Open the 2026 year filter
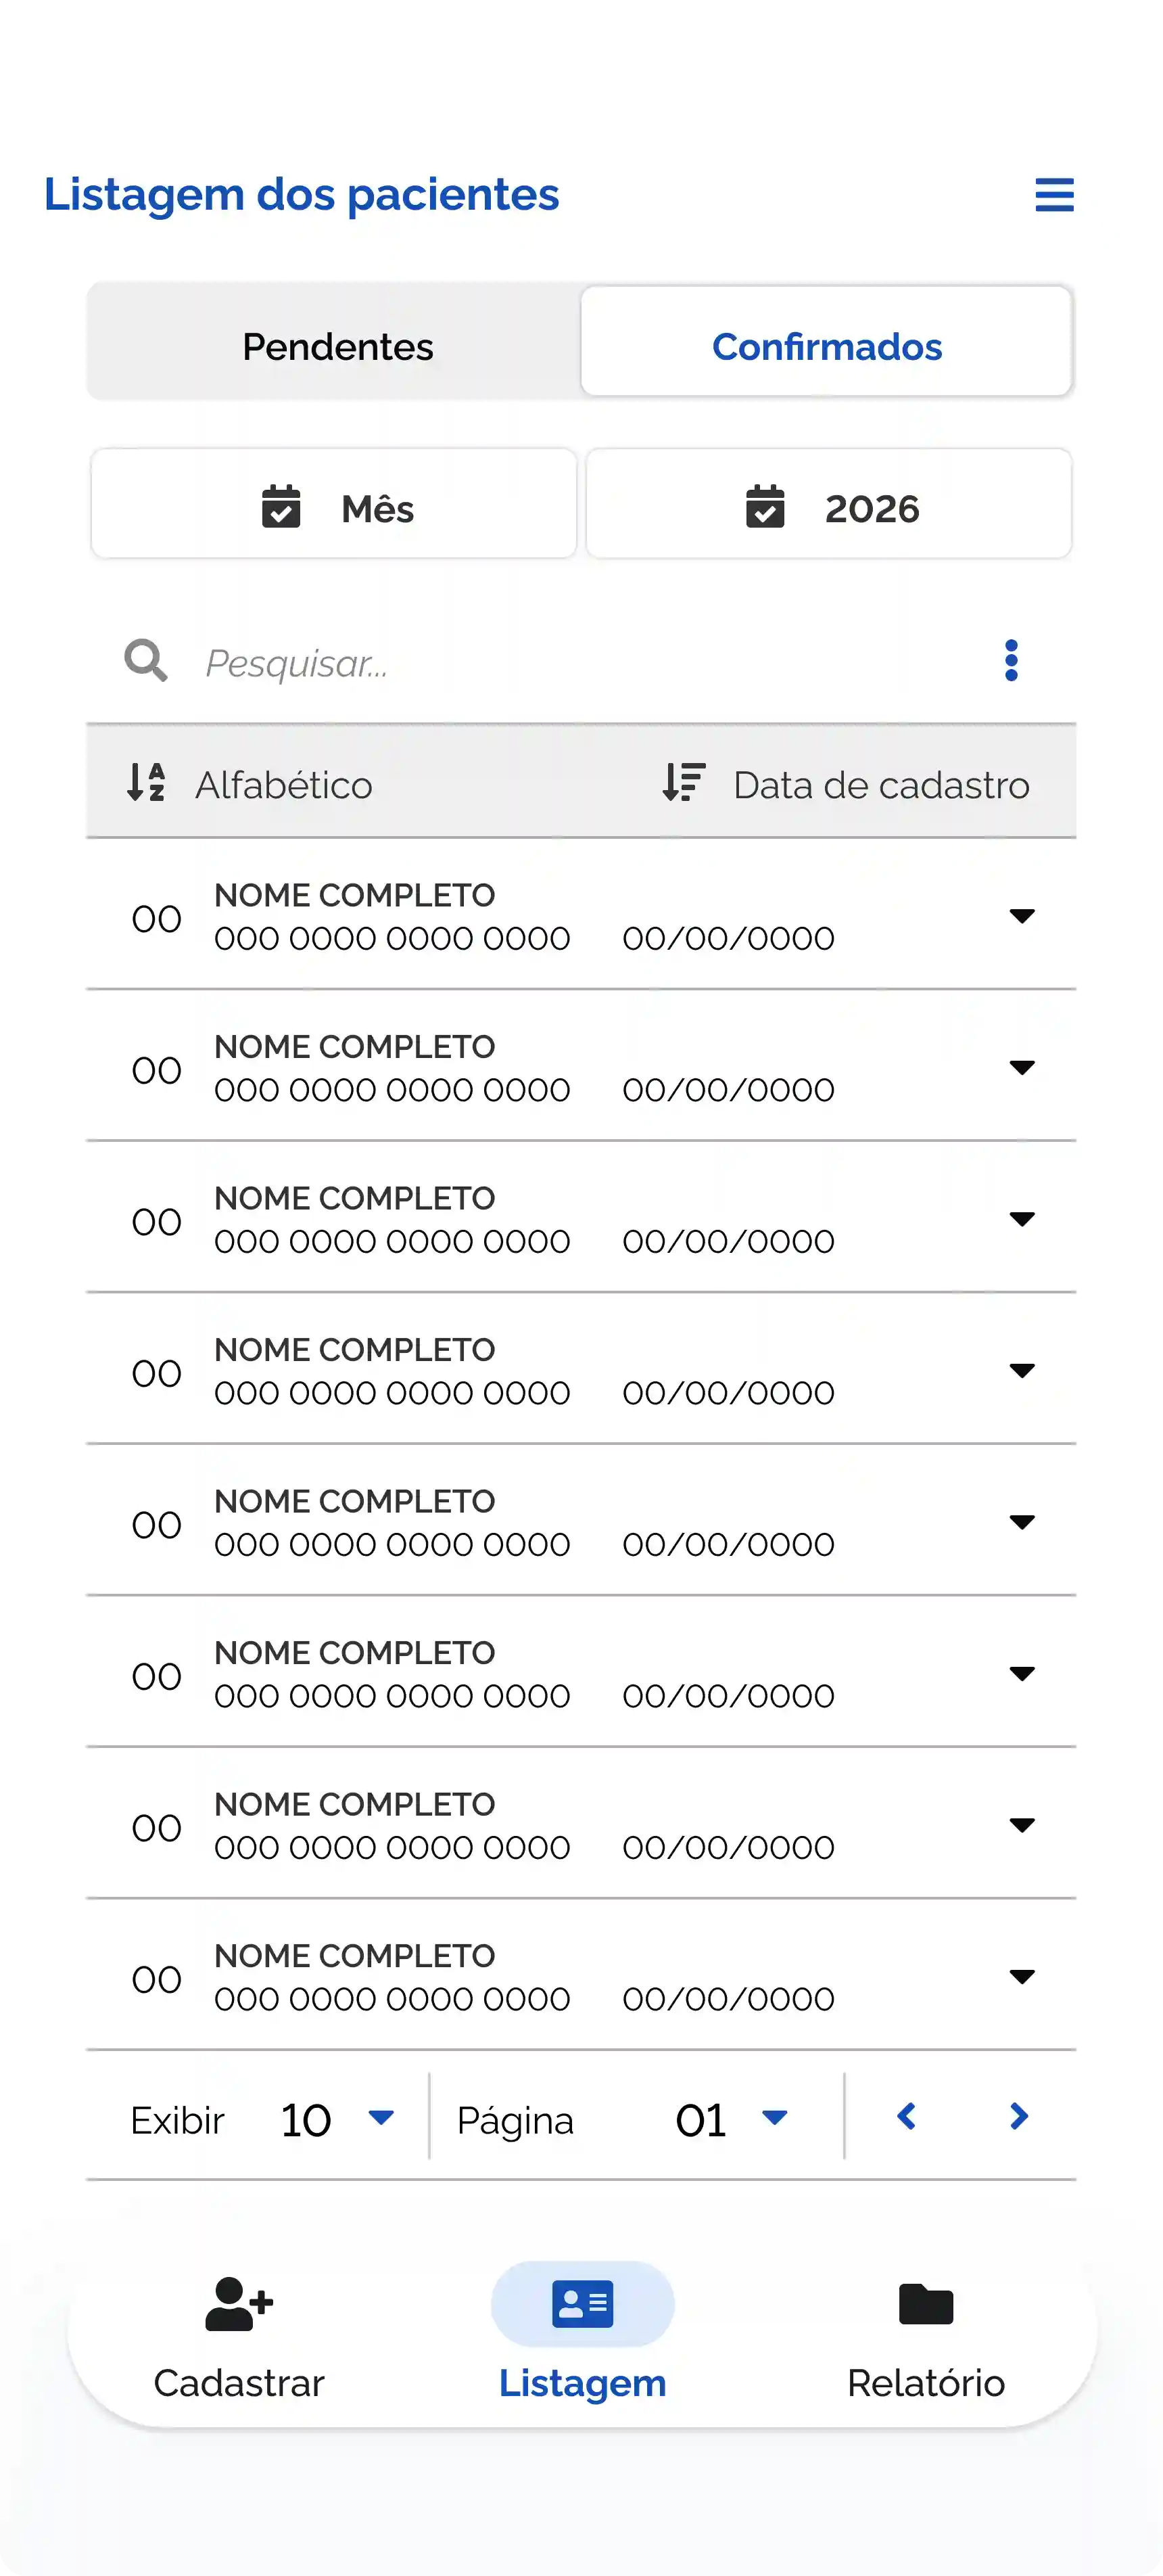This screenshot has height=2576, width=1163. tap(829, 507)
